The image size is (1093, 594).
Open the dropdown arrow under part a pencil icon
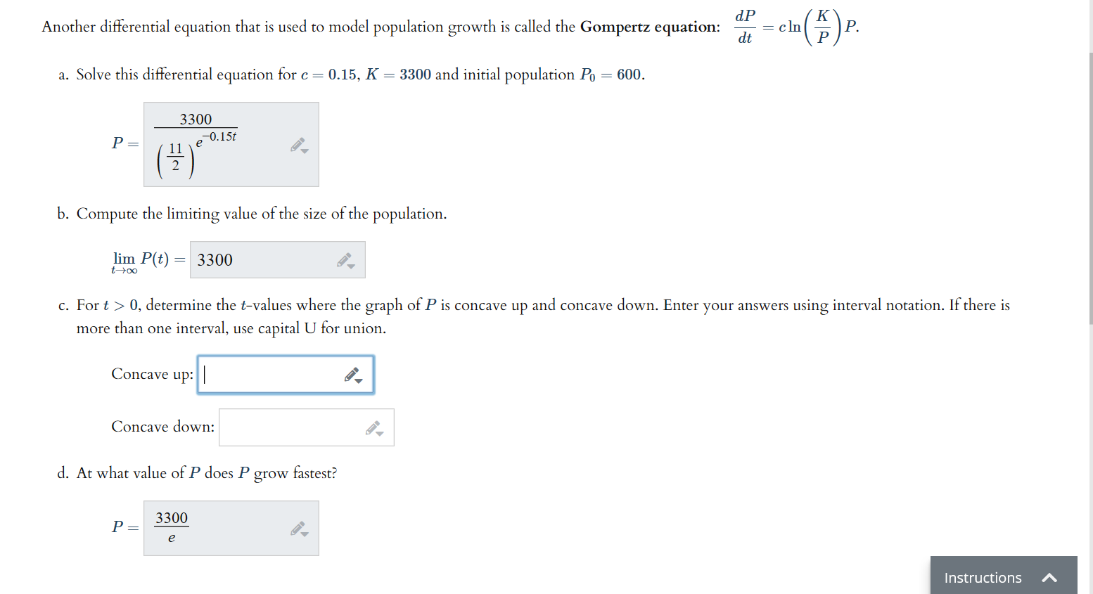point(304,150)
